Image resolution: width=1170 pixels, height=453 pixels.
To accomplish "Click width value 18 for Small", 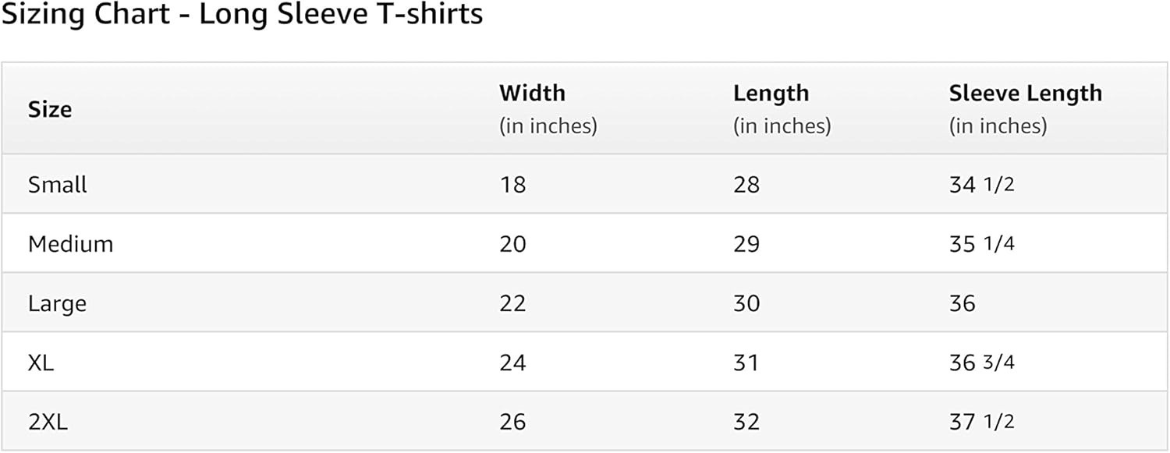I will click(512, 185).
